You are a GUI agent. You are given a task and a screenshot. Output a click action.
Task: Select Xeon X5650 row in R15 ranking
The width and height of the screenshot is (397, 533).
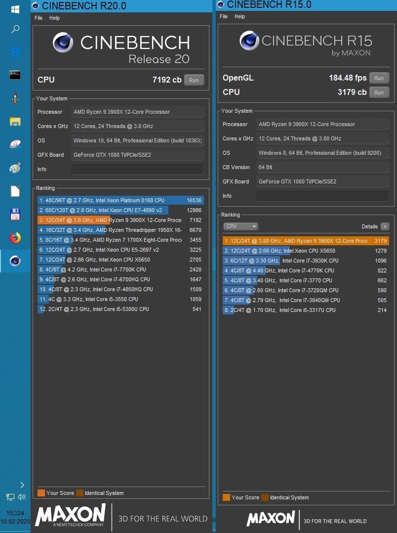(x=306, y=251)
